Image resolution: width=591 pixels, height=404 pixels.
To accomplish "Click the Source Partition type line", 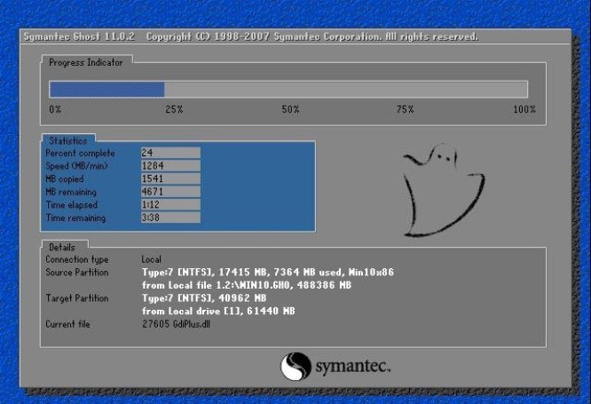I will tap(268, 272).
